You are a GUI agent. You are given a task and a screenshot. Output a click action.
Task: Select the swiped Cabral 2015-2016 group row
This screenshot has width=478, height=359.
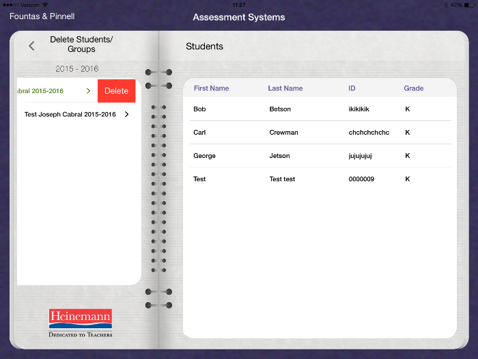point(48,91)
